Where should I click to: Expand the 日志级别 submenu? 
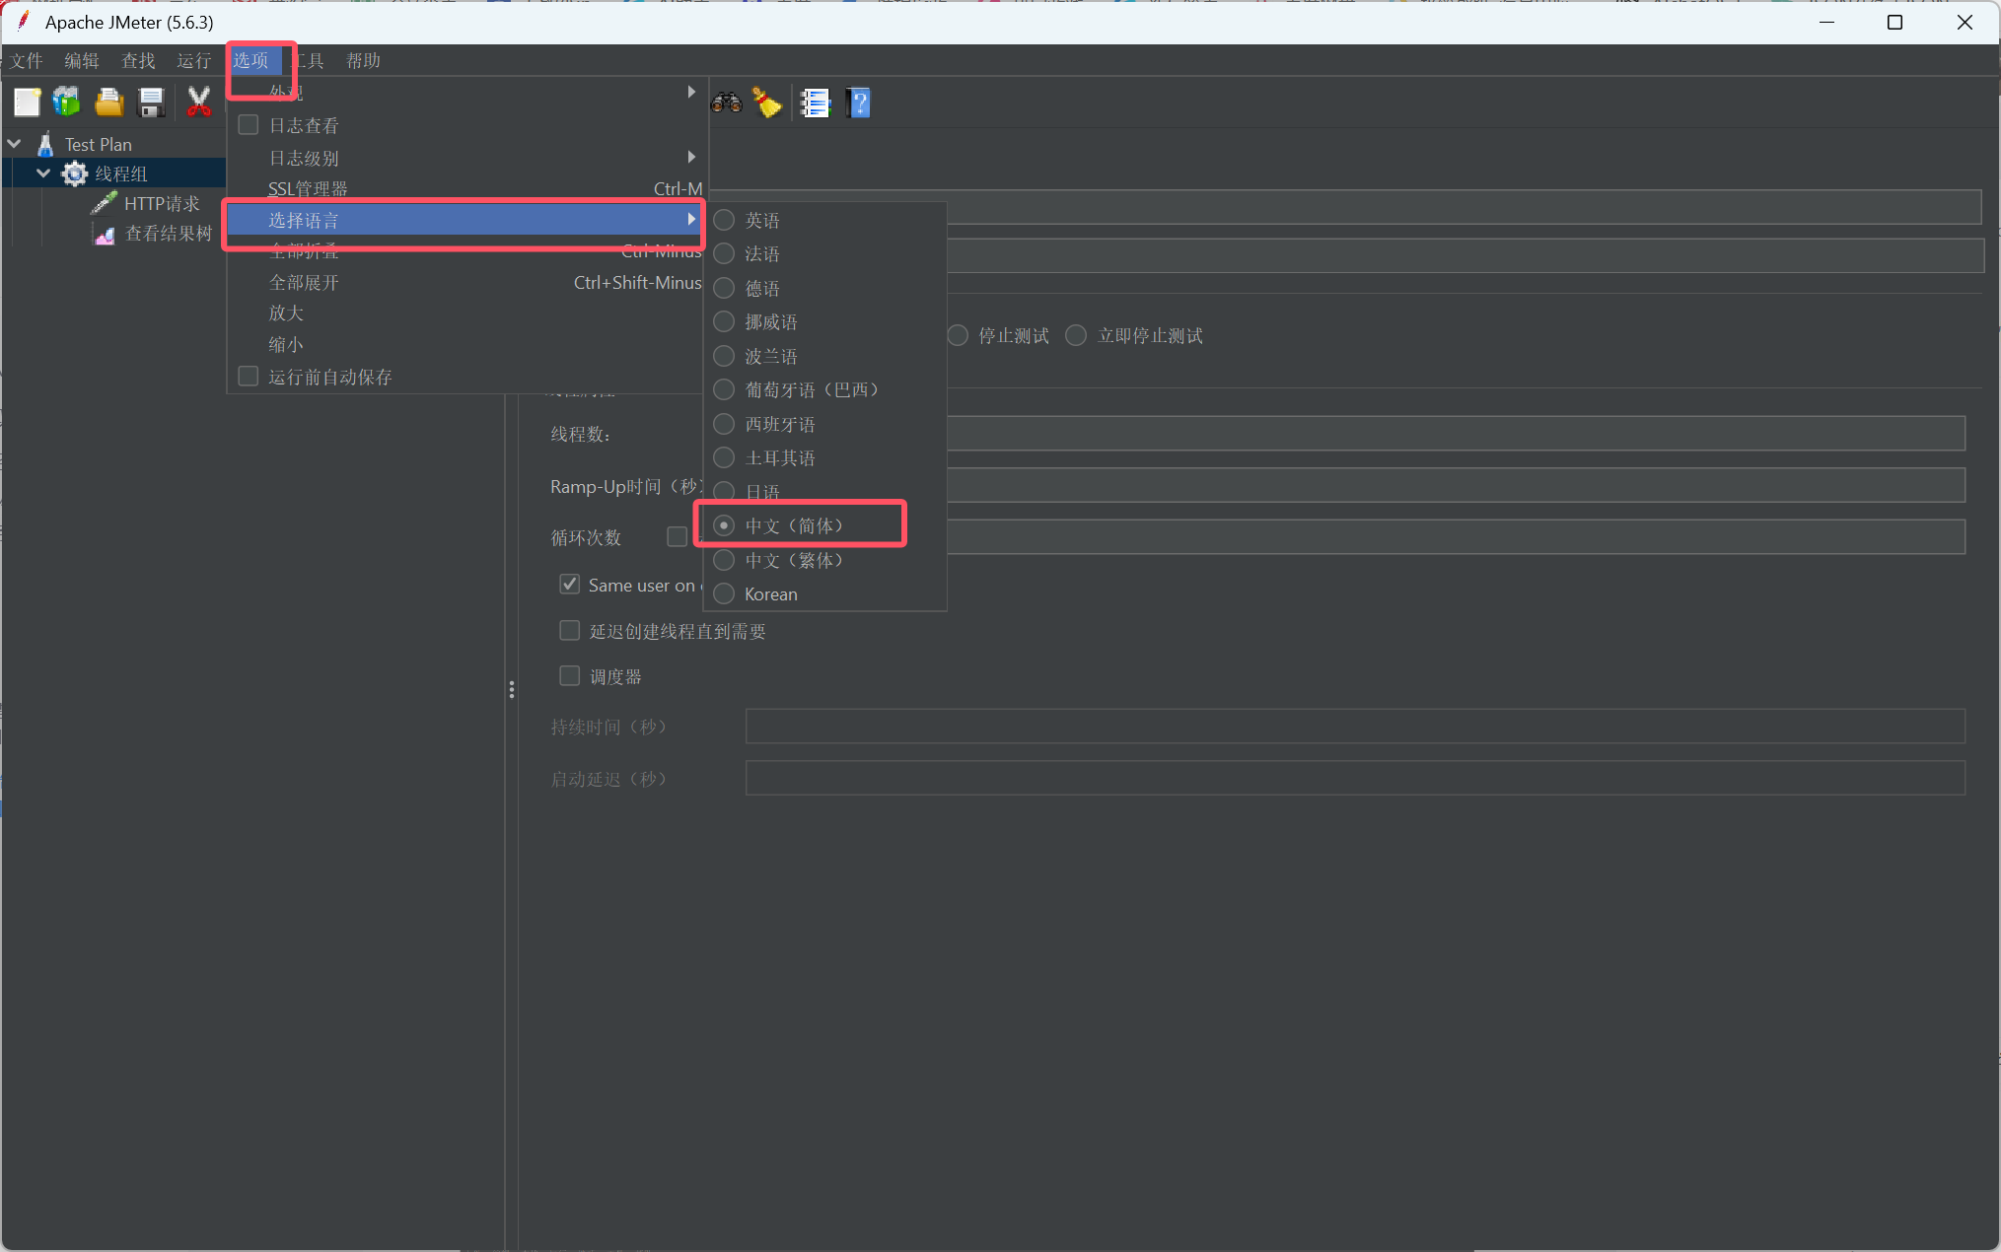(x=691, y=157)
